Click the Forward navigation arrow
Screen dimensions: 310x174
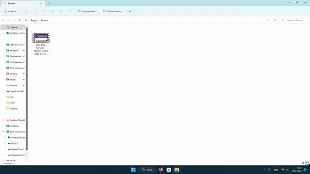click(9, 20)
